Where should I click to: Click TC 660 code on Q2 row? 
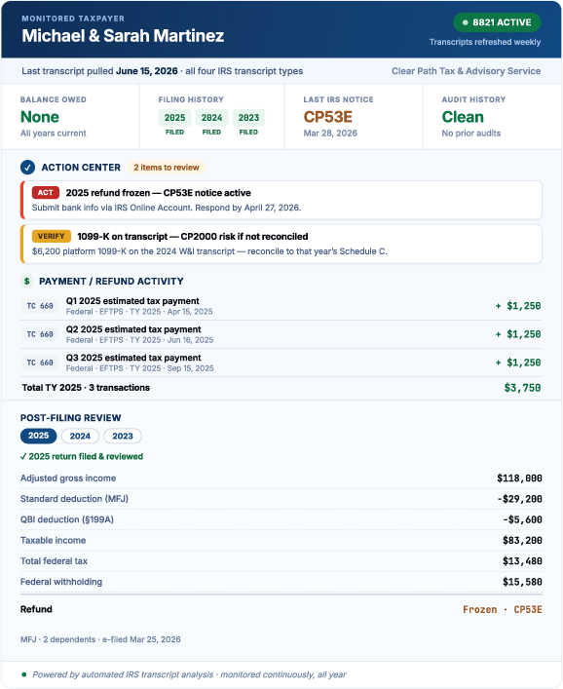(40, 334)
